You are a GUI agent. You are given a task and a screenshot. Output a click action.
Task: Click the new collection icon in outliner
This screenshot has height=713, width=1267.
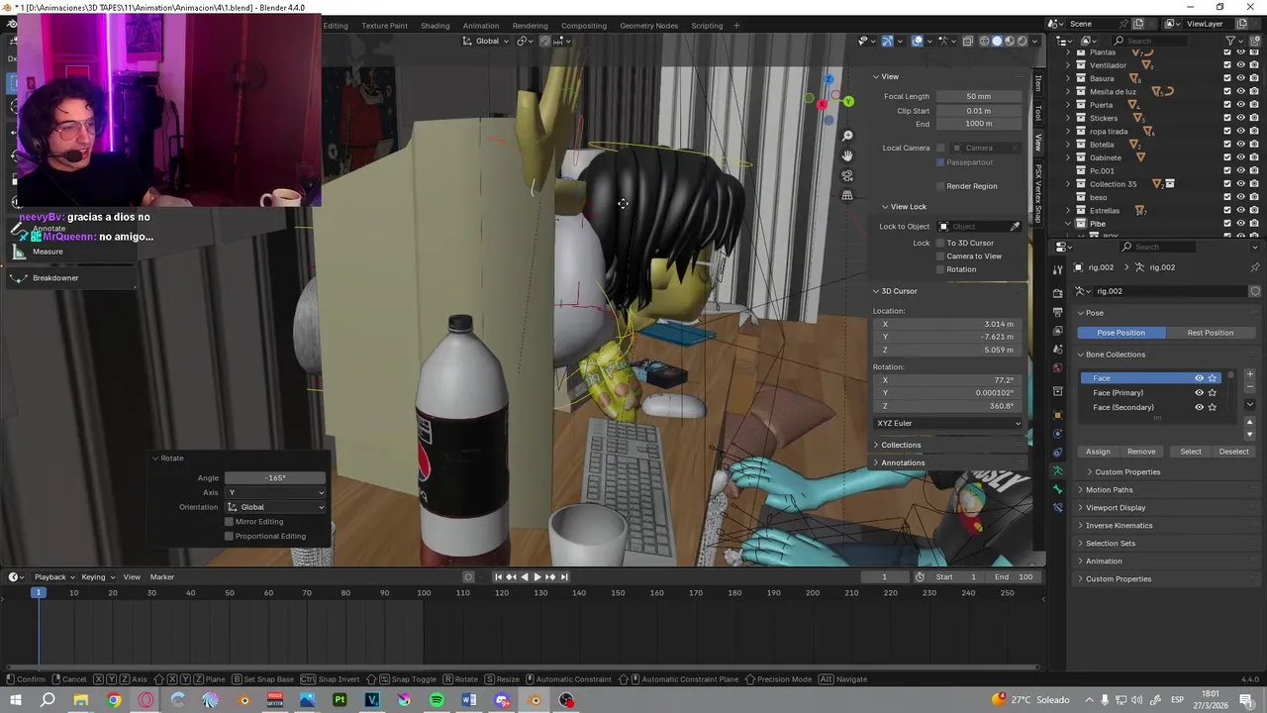click(1255, 41)
